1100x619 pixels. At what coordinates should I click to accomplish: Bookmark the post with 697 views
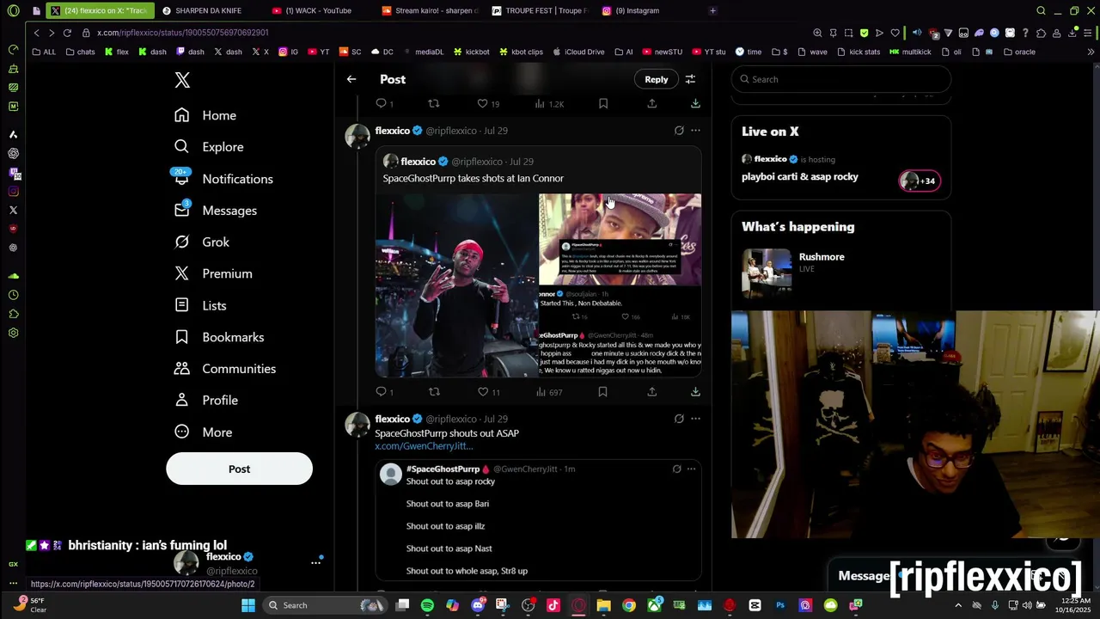[x=603, y=392]
